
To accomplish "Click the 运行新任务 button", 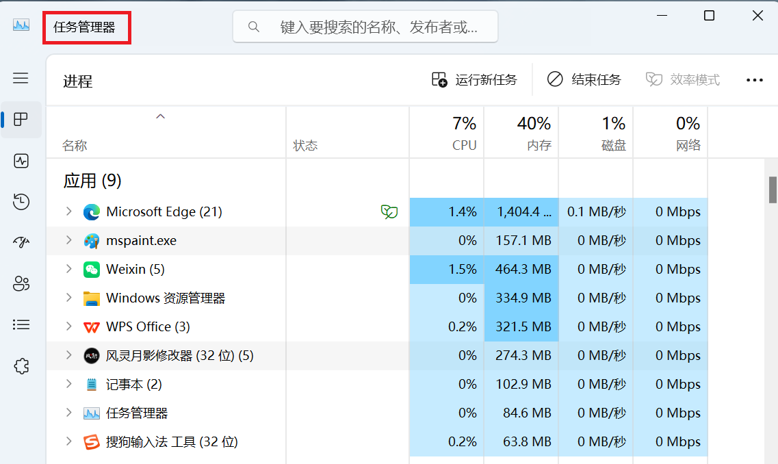I will tap(474, 80).
